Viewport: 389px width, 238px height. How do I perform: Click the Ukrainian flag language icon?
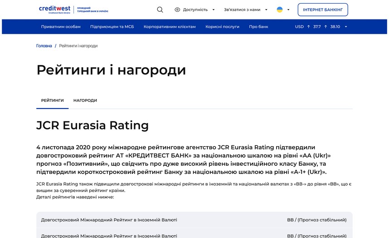click(280, 10)
